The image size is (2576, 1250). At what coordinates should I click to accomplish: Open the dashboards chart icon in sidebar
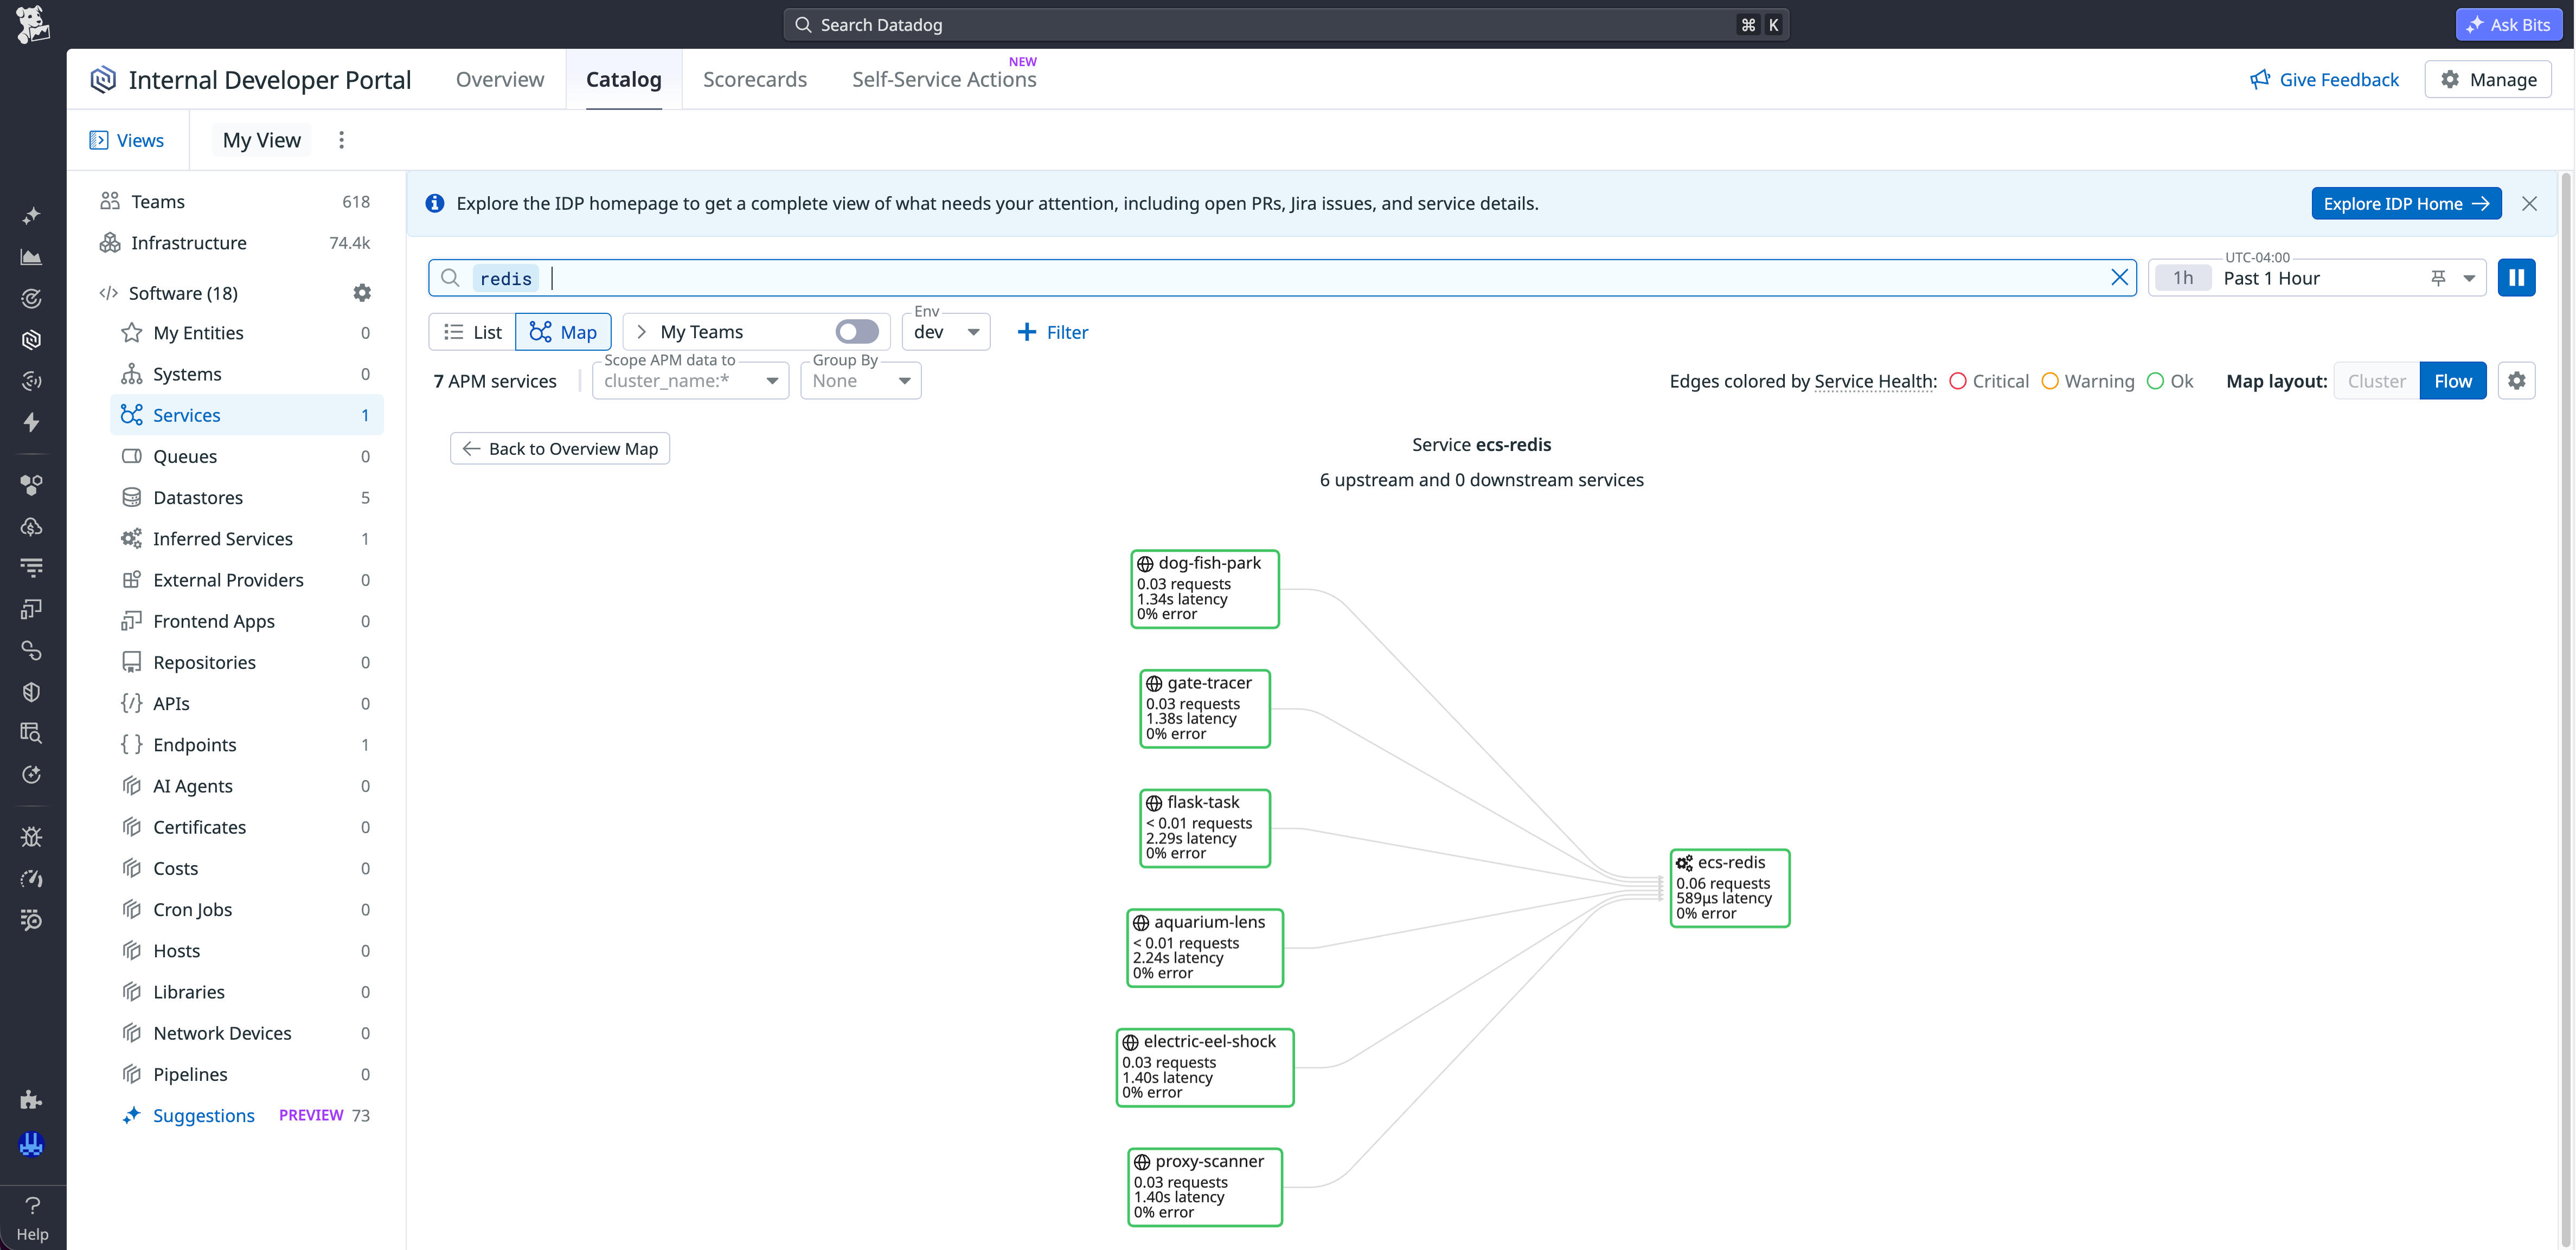point(32,257)
